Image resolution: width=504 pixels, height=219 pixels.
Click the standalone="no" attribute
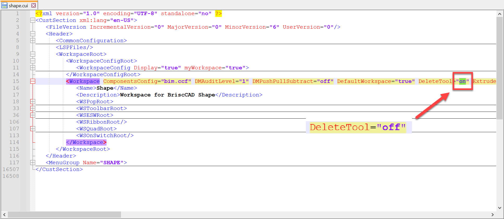186,14
